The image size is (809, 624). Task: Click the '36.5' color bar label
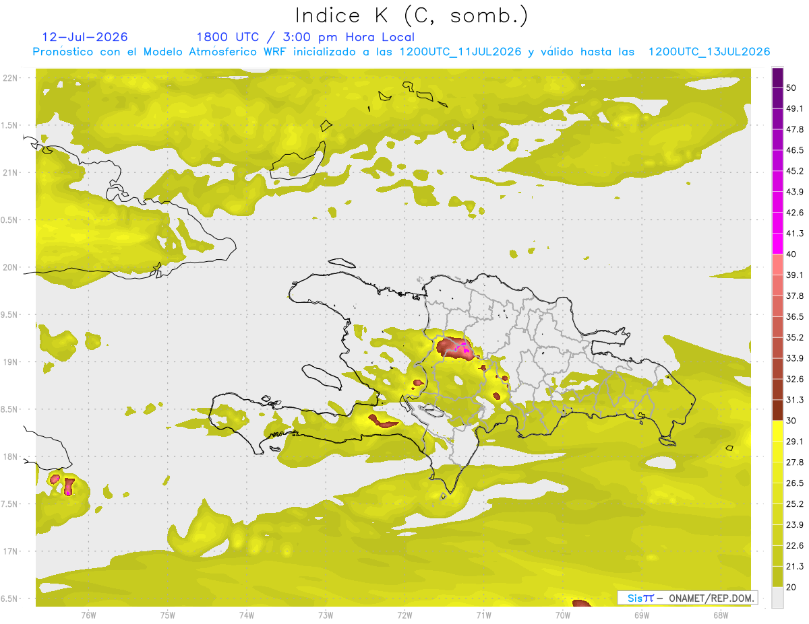[795, 316]
